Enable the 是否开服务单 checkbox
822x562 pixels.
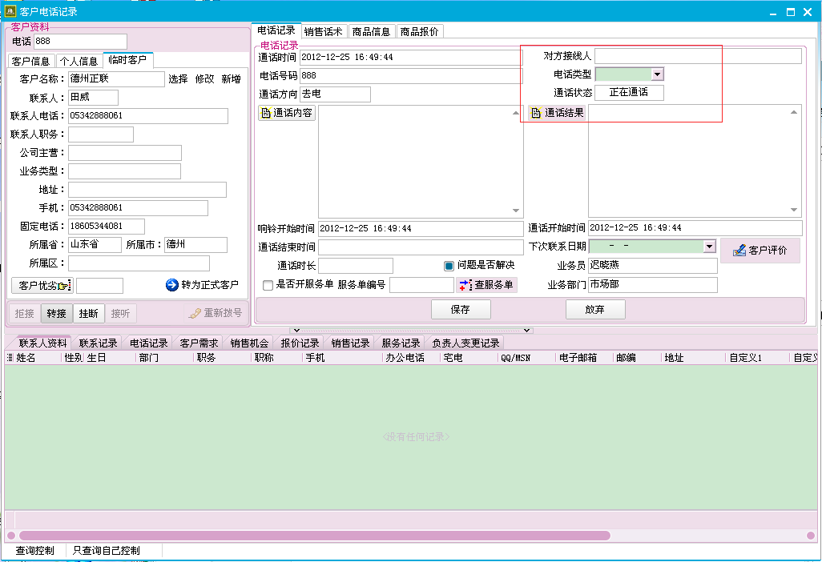pyautogui.click(x=268, y=286)
